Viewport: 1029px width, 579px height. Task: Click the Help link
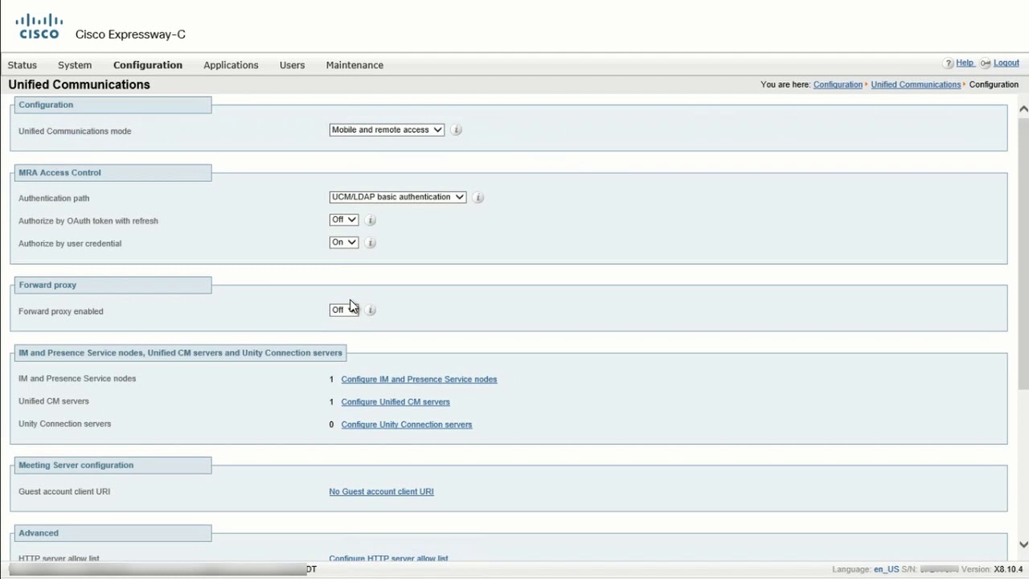(965, 63)
